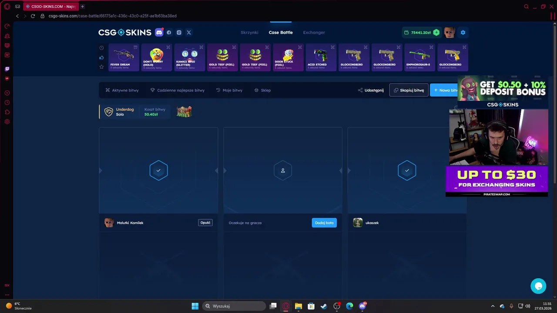This screenshot has height=313, width=557.
Task: Open File Explorer from taskbar
Action: pos(299,306)
